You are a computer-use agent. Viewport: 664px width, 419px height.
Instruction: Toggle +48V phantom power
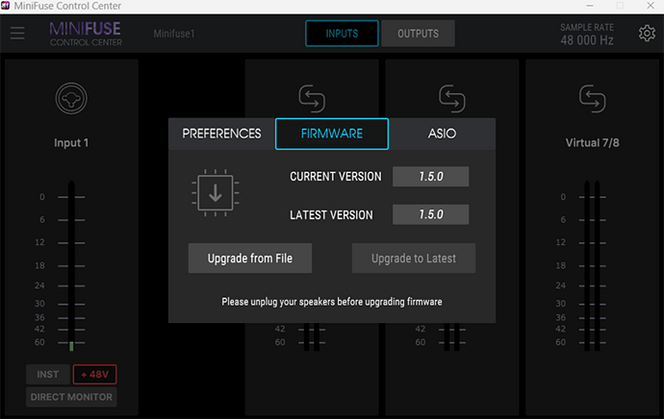point(95,374)
